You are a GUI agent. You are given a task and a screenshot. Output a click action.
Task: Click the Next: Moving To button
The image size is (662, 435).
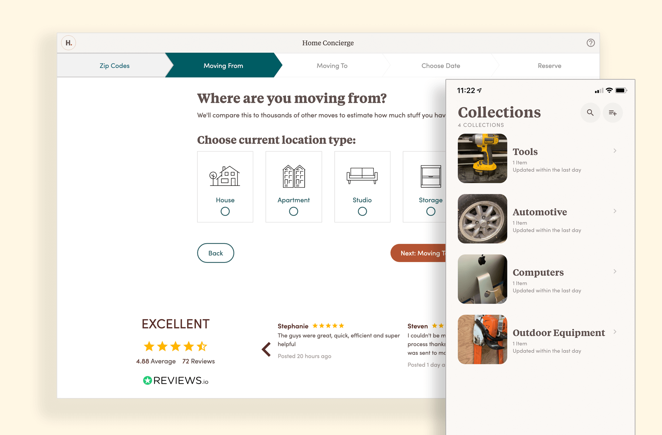click(418, 253)
